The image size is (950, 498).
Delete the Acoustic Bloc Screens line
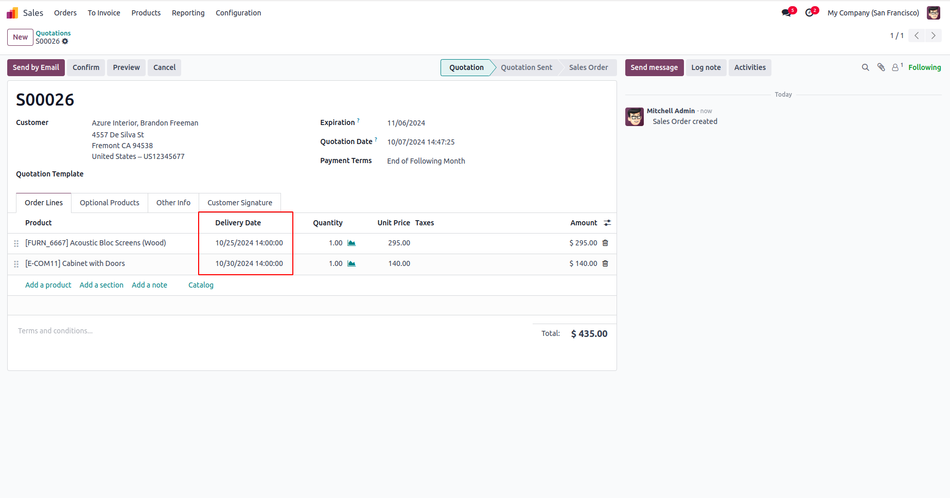point(605,243)
